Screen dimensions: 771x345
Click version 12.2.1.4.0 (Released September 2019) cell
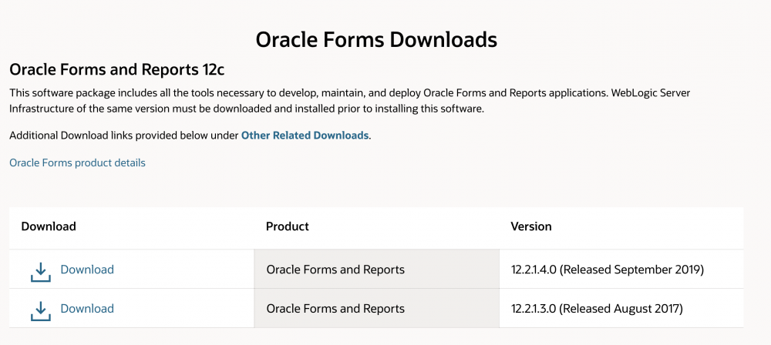pyautogui.click(x=607, y=270)
